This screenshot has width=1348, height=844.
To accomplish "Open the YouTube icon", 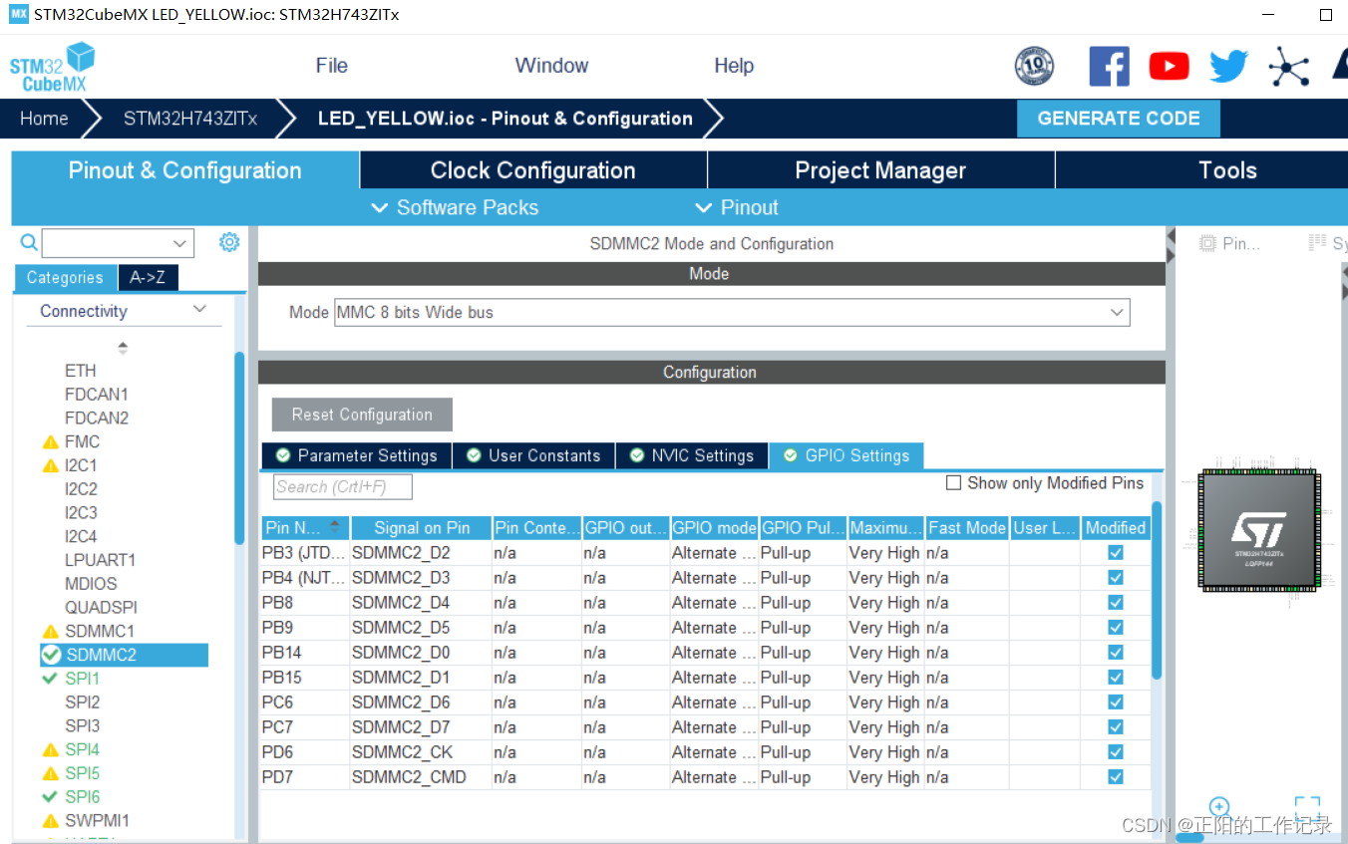I will click(x=1169, y=67).
